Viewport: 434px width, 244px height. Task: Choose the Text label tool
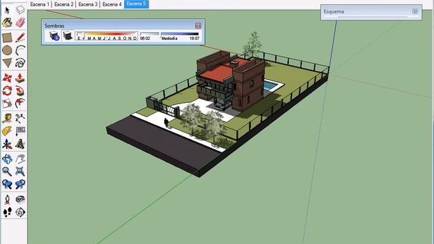[20, 131]
